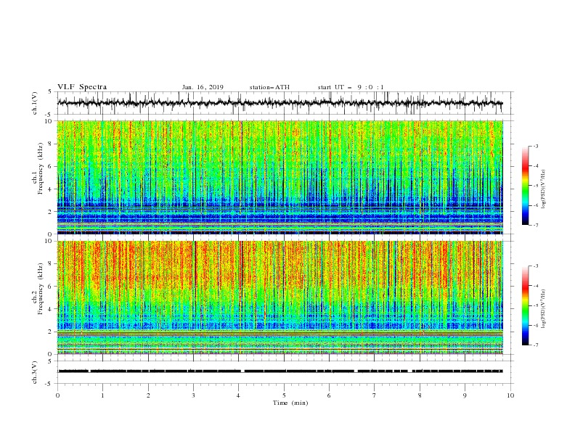Click the ch.1 spectrogram panel

(x=280, y=177)
